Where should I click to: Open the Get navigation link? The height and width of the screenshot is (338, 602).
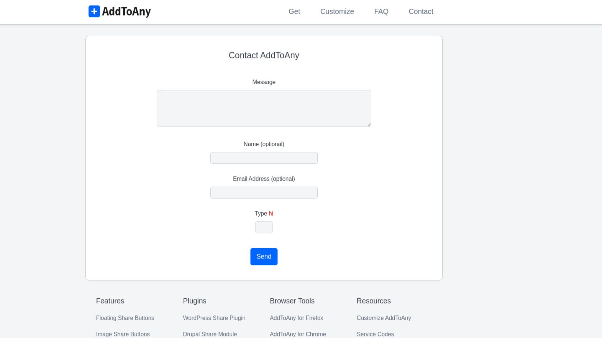(294, 12)
